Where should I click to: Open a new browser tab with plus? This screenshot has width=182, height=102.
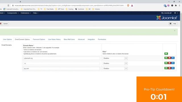click(x=20, y=2)
